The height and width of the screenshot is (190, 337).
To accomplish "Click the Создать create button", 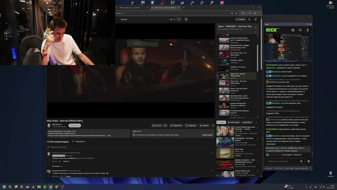I will coord(240,19).
